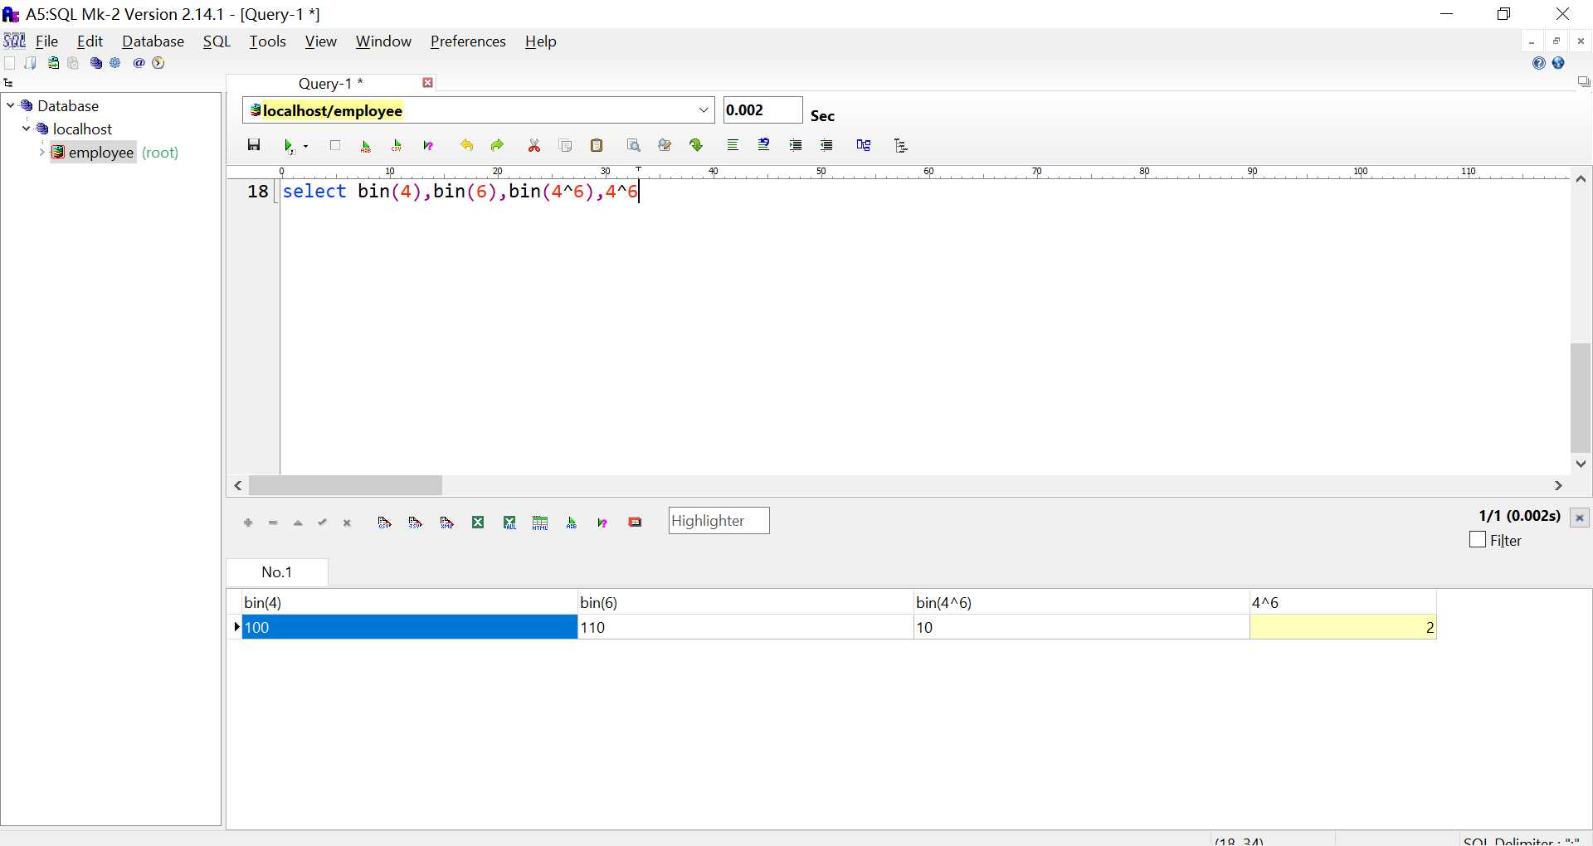The image size is (1593, 846).
Task: Click the plus add-row icon in result toolbar
Action: [x=248, y=523]
